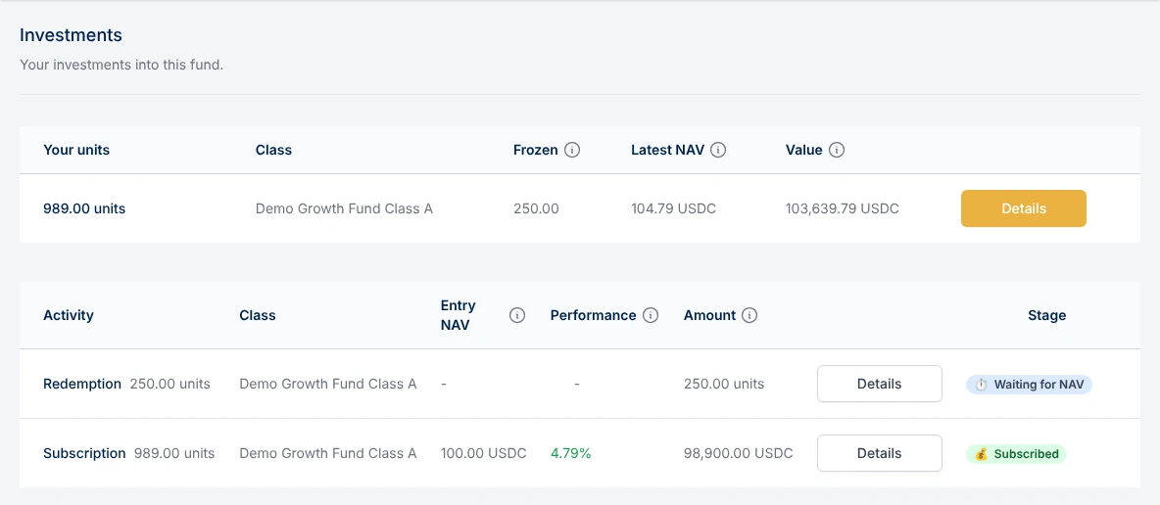Open Details for the Subscription row

tap(880, 453)
